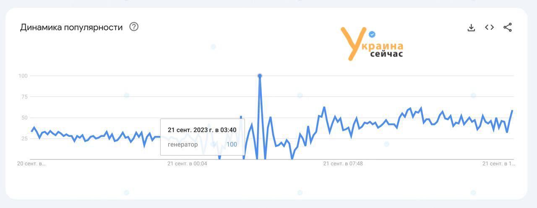The width and height of the screenshot is (537, 208).
Task: Click the blue verified badge on logo
Action: [x=372, y=34]
